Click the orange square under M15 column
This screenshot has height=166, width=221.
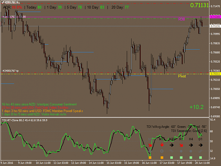(162, 158)
